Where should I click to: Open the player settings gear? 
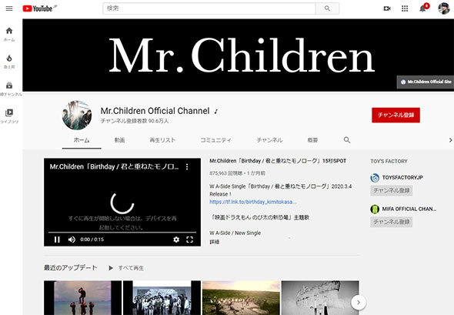click(176, 240)
